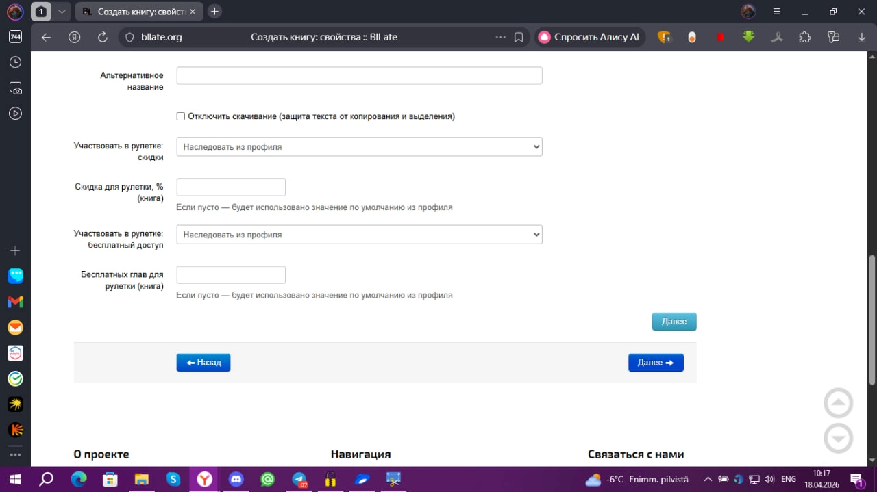The image size is (877, 492).
Task: Open Discord from Windows taskbar
Action: click(x=236, y=480)
